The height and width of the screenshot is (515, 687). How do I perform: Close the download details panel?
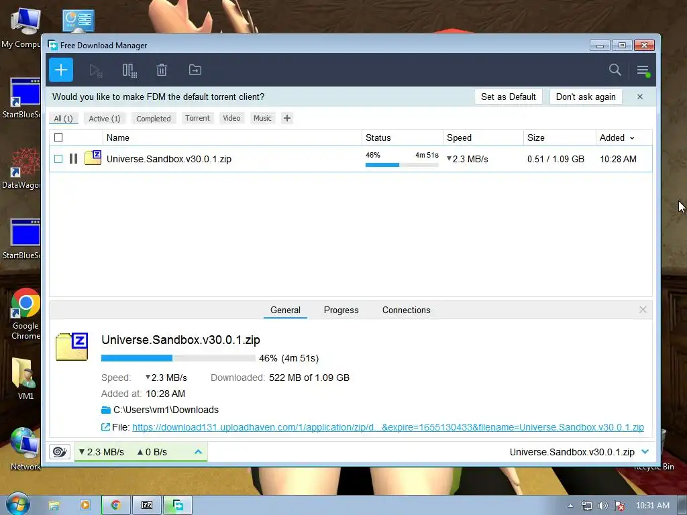(643, 310)
